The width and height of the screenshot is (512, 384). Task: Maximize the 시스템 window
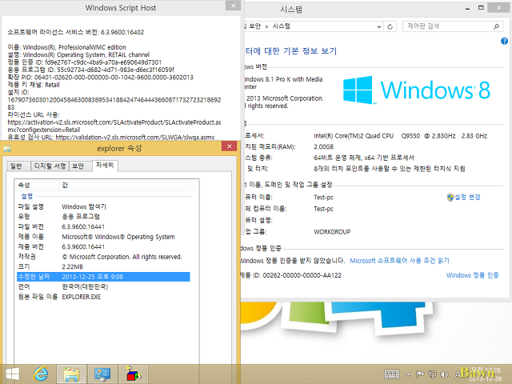481,8
